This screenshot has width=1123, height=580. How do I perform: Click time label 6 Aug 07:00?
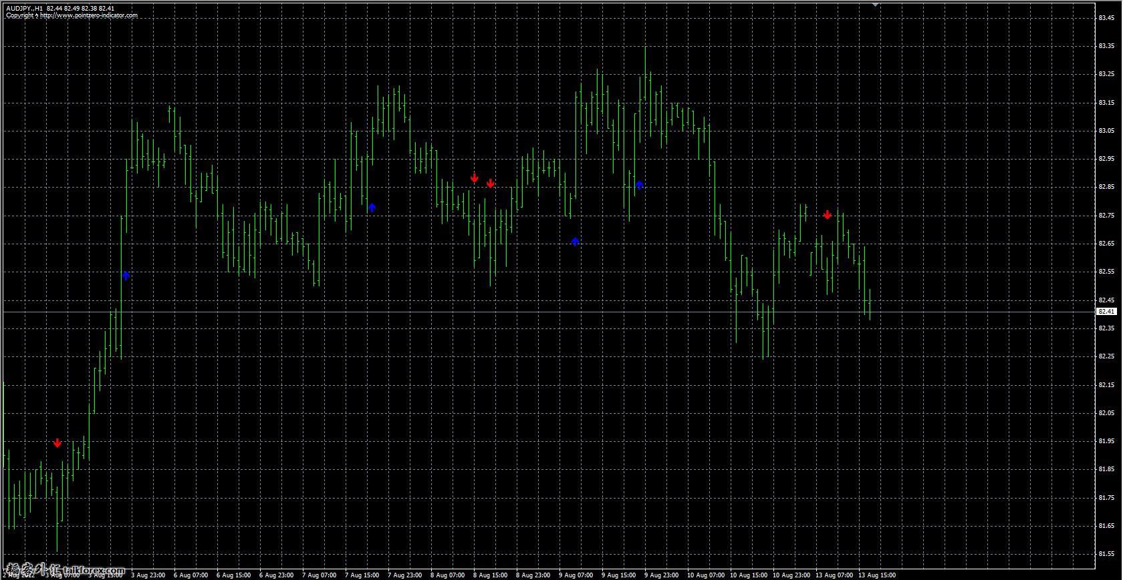pos(191,575)
